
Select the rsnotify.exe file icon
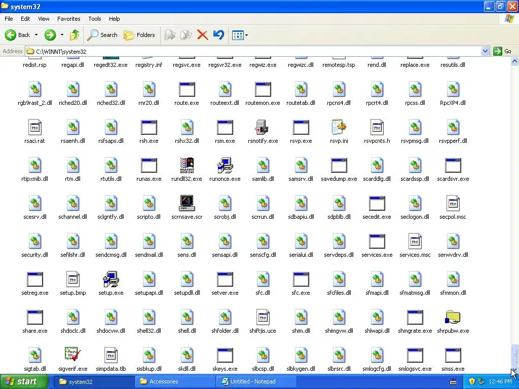click(x=263, y=127)
